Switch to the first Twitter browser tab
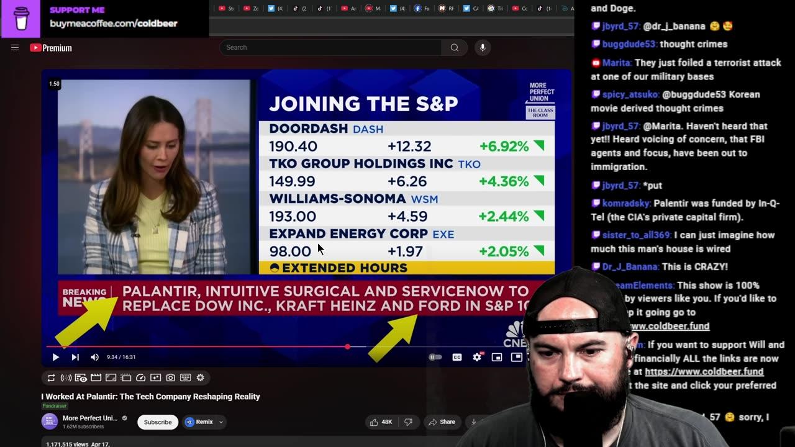The width and height of the screenshot is (795, 447). tap(275, 9)
